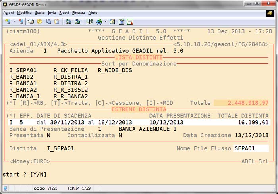Click the printer icon in toolbar
The width and height of the screenshot is (278, 194).
point(30,21)
